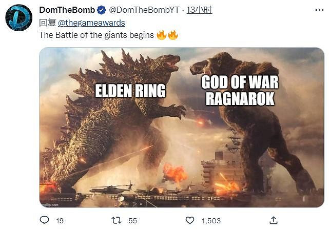This screenshot has height=231, width=329.
Task: Like the tweet with the heart icon
Action: [x=190, y=220]
